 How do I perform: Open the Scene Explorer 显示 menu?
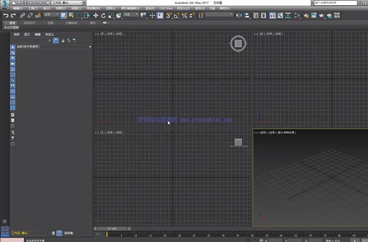(x=27, y=34)
